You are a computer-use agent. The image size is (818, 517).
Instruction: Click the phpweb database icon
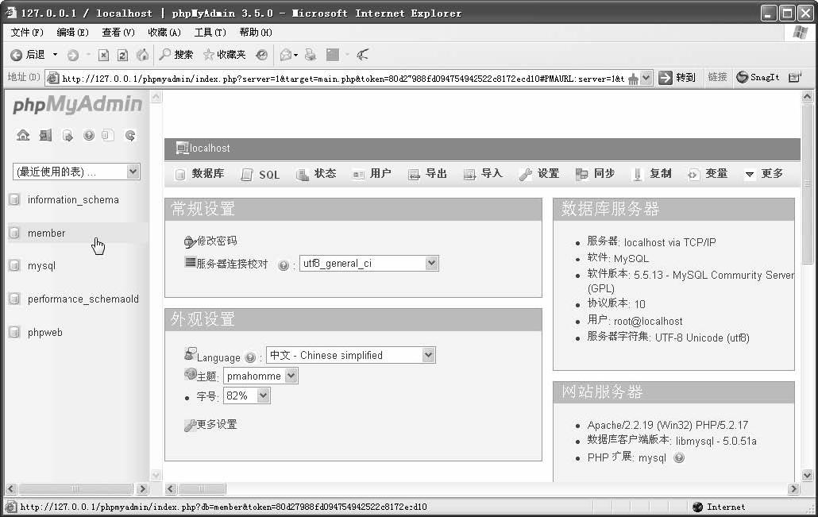click(14, 332)
